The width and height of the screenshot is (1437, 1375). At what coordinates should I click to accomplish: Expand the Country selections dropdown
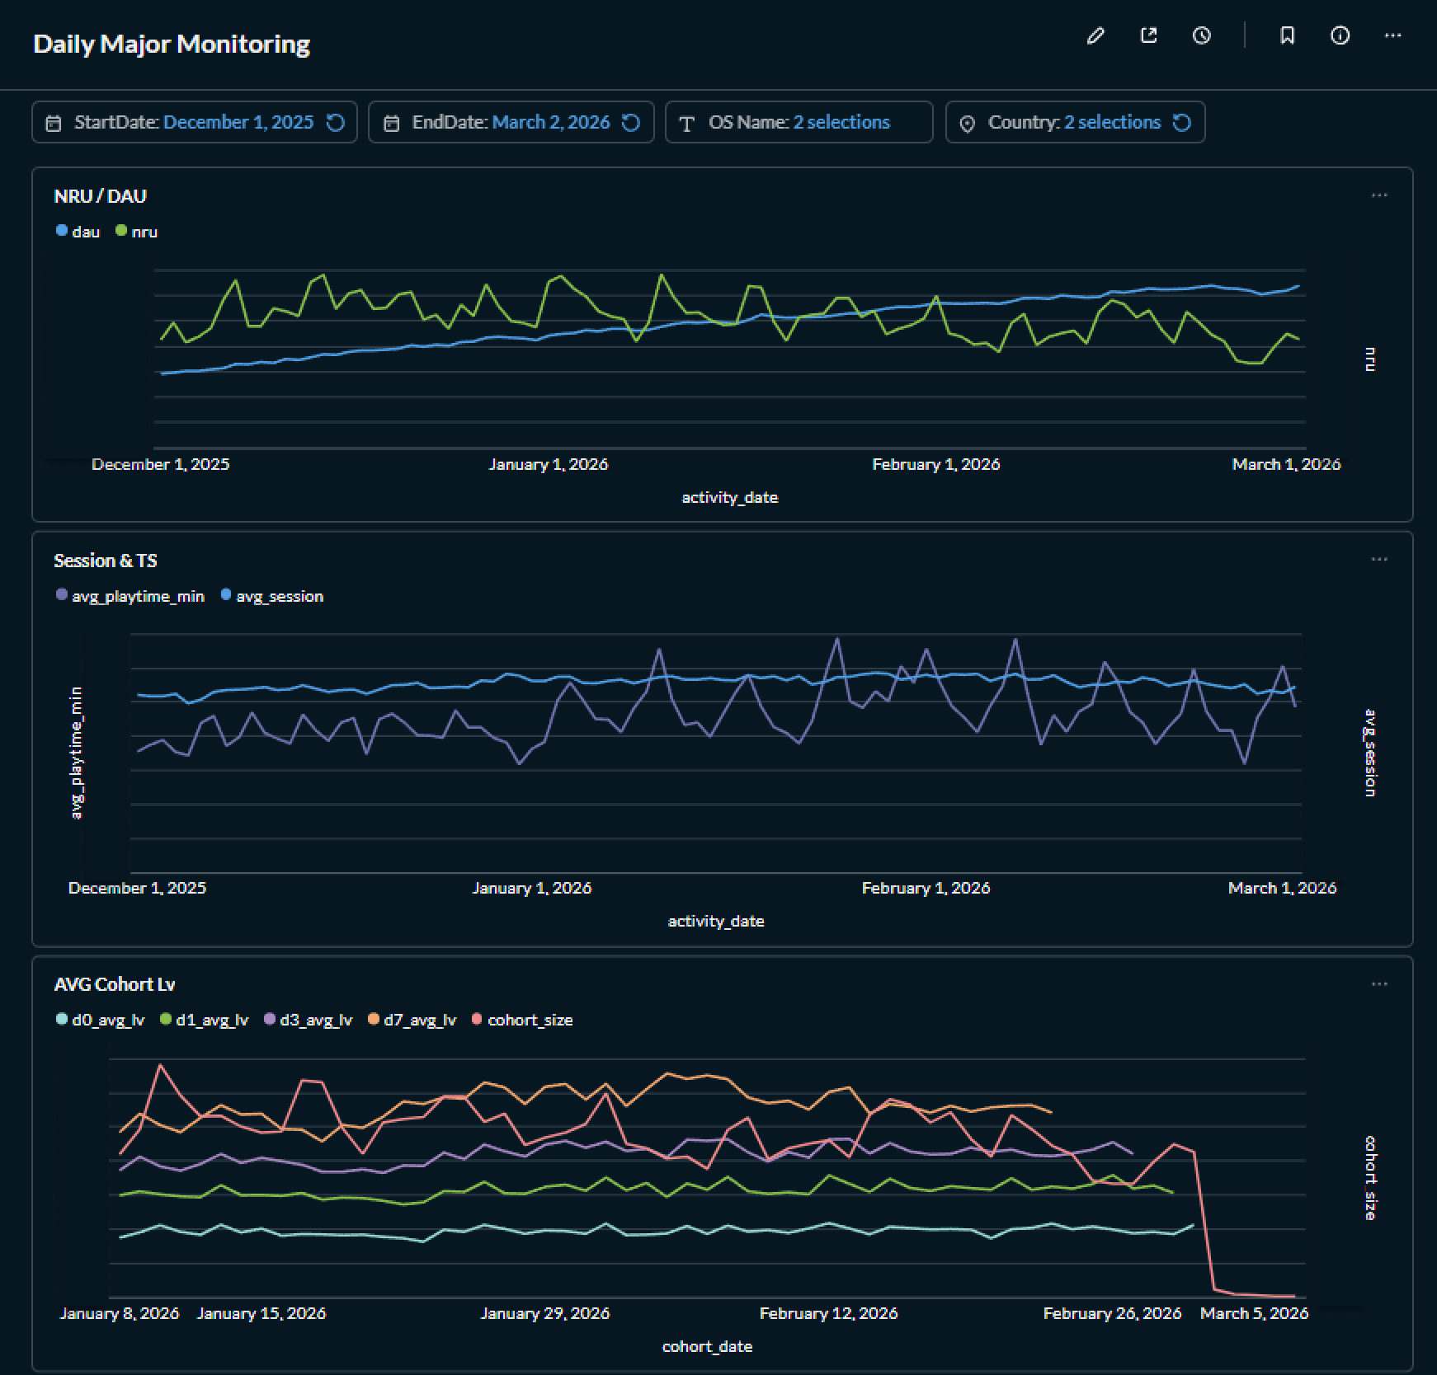[x=1062, y=123]
